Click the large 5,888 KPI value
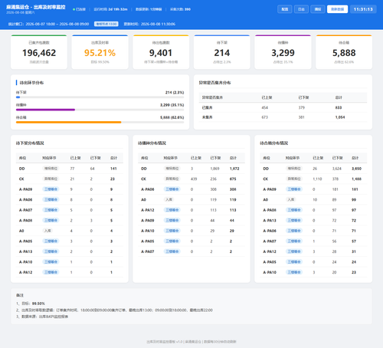Screen dimensions: 383x348 coord(344,53)
